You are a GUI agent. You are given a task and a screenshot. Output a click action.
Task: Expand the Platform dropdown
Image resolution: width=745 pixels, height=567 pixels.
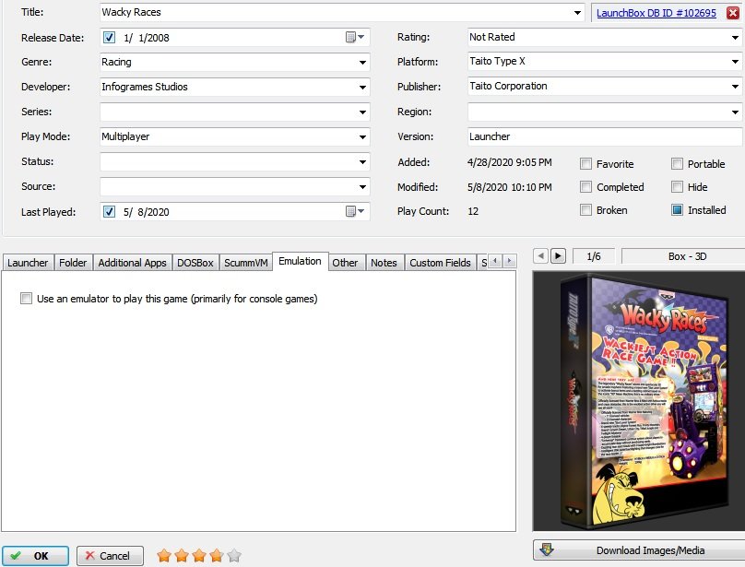click(x=735, y=62)
